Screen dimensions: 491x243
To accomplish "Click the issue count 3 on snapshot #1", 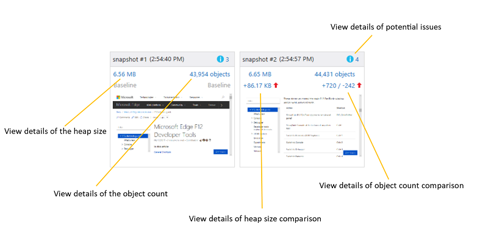I will click(228, 59).
